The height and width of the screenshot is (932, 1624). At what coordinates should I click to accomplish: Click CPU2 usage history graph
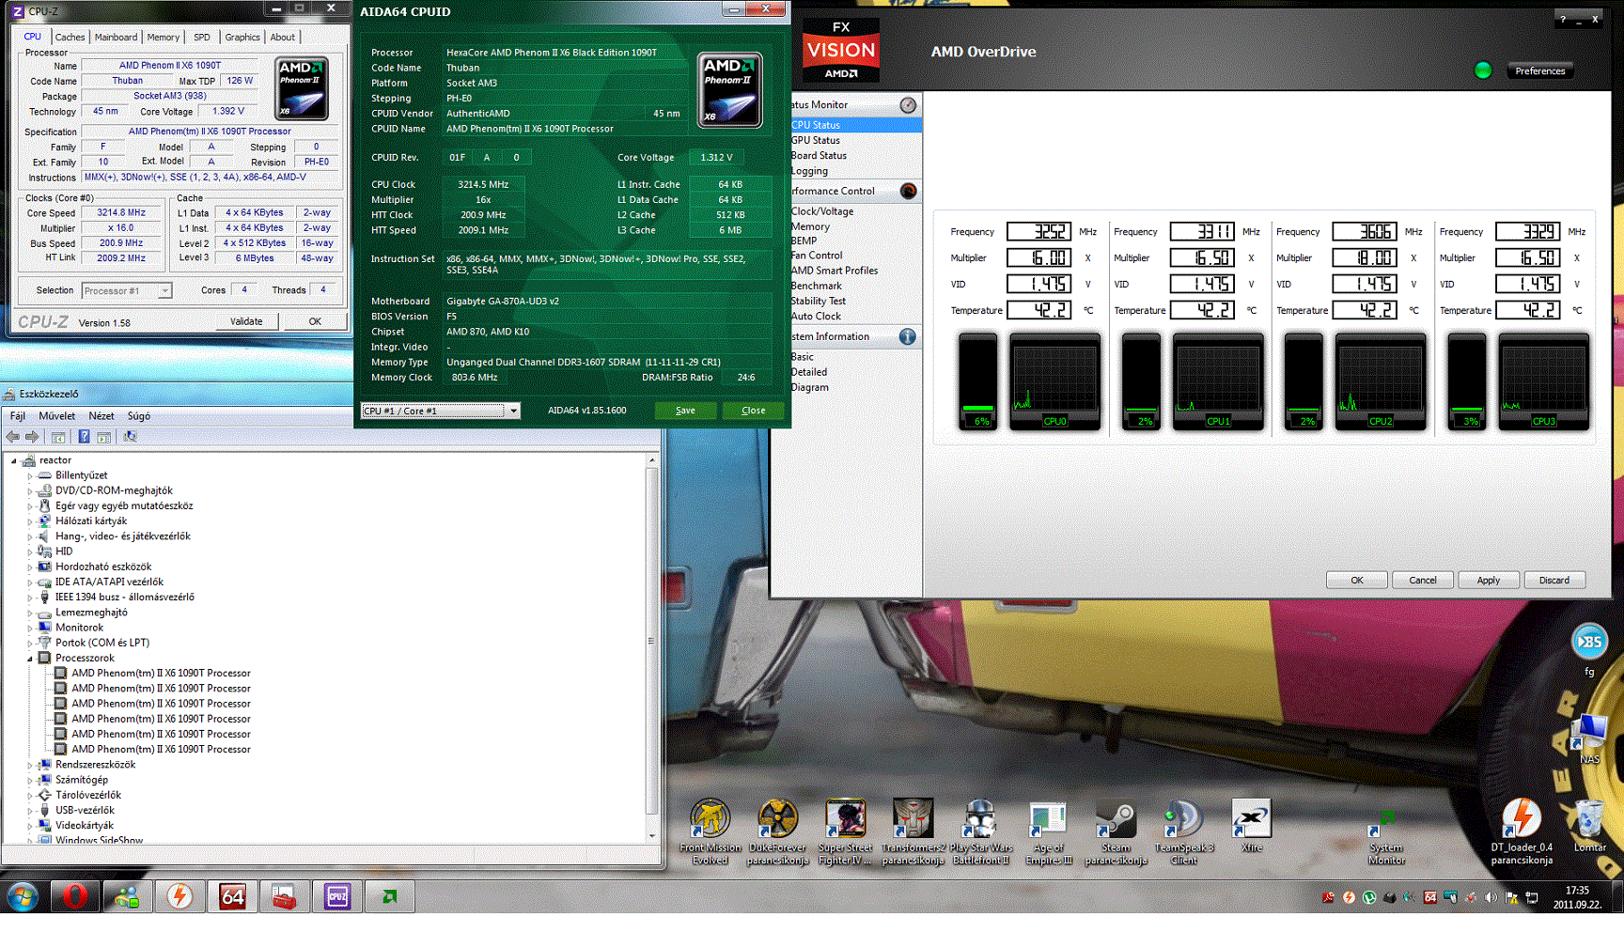1381,383
